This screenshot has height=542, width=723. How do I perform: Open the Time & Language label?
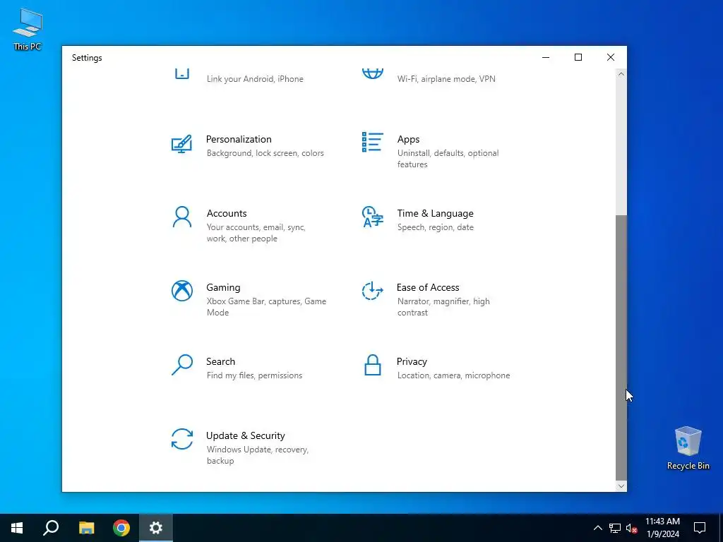pos(435,213)
